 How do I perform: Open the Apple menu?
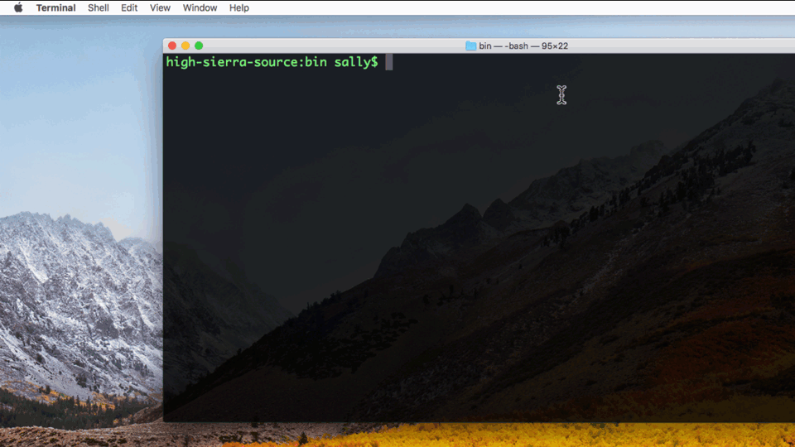[x=18, y=7]
